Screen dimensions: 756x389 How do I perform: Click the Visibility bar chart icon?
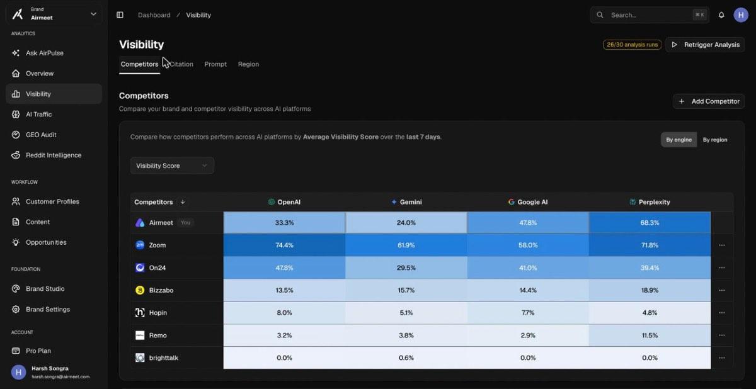pos(16,94)
